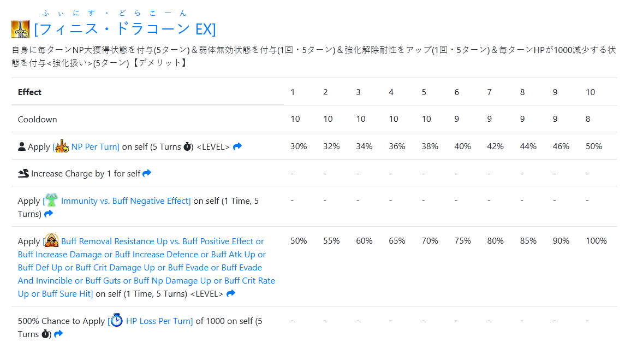This screenshot has width=631, height=342.
Task: Click the share arrow after Increase Charge
Action: point(147,173)
